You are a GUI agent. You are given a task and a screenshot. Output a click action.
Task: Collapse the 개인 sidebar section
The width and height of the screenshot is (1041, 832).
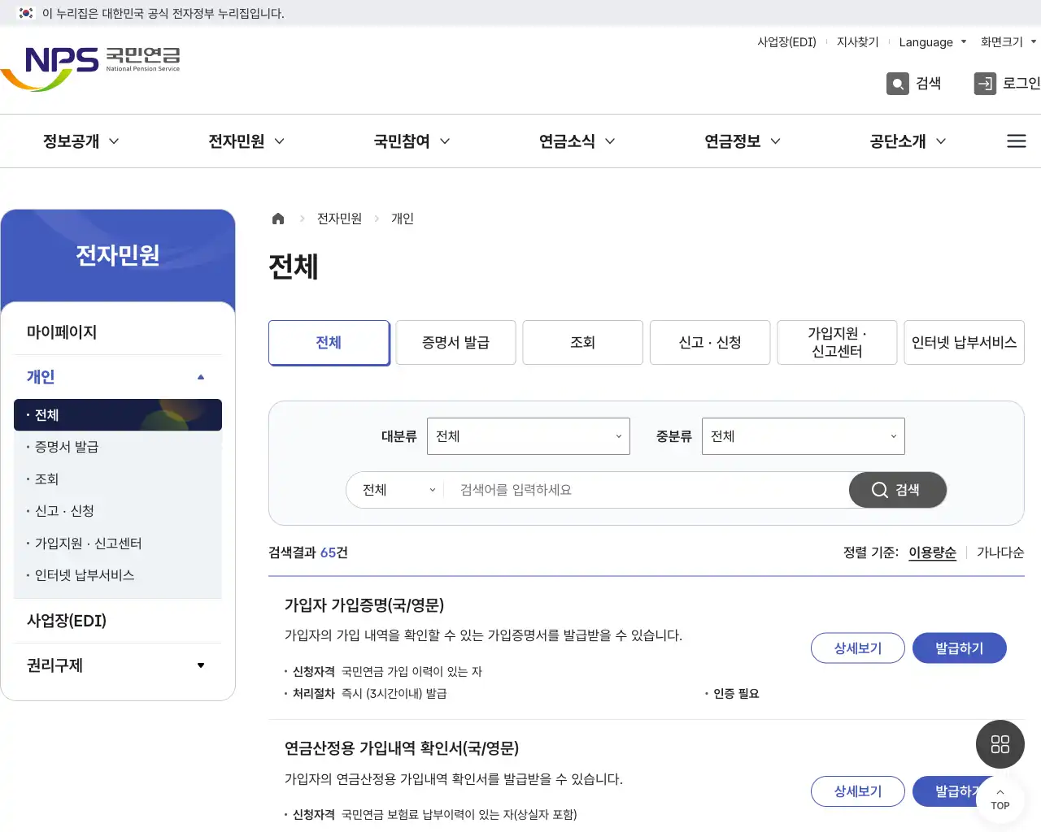[118, 377]
